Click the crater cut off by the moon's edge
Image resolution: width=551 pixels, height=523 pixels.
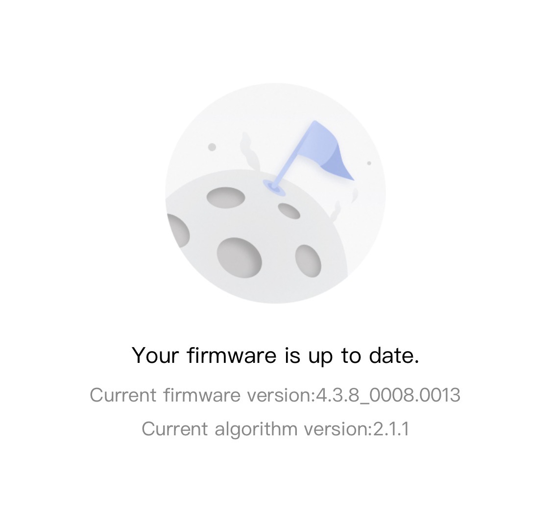178,230
